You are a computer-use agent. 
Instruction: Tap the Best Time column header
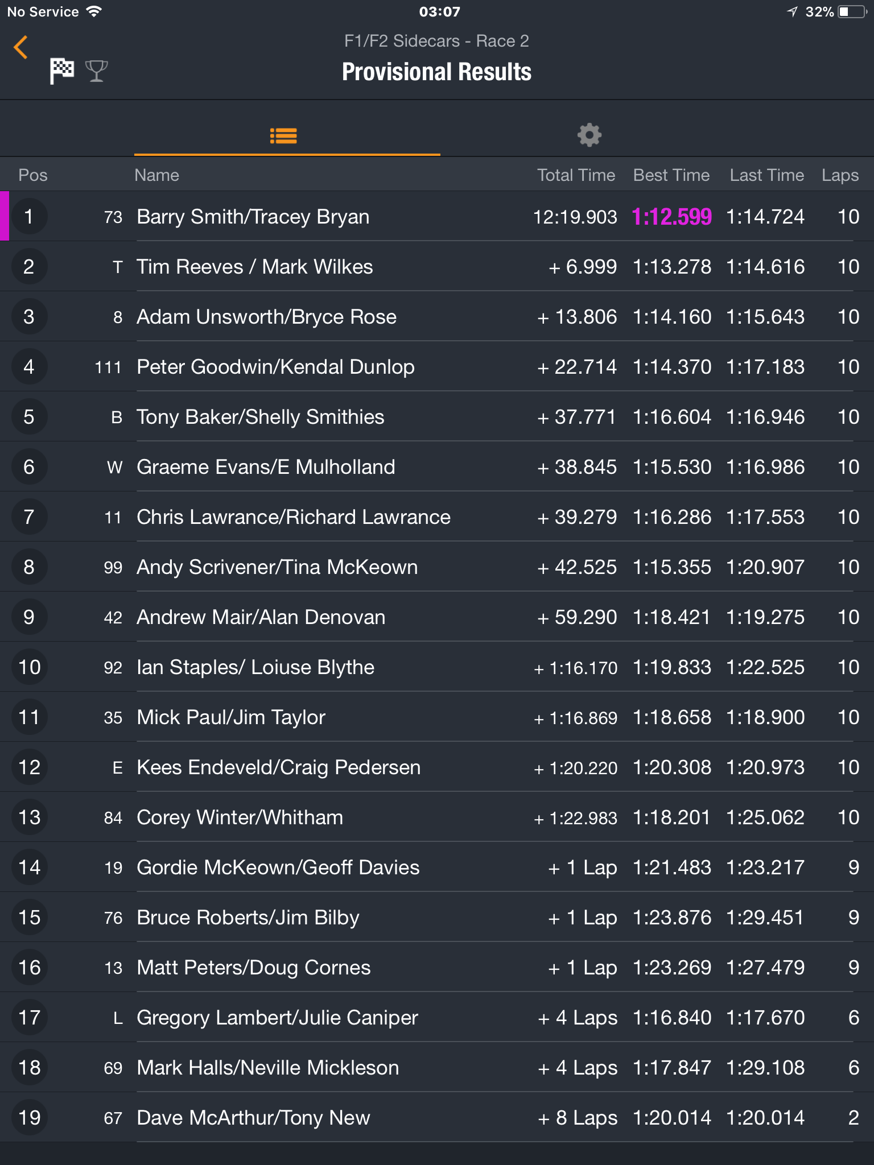(x=671, y=175)
